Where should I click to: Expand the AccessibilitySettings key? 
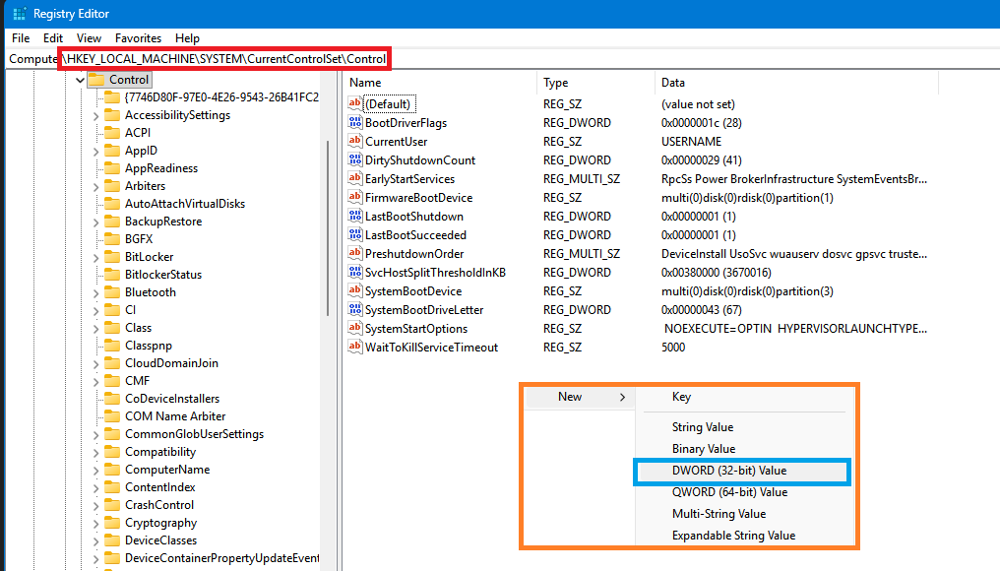click(x=95, y=115)
